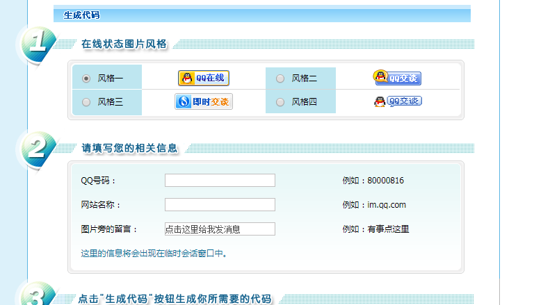The height and width of the screenshot is (305, 550).
Task: Select the 风格一 radio button
Action: click(86, 79)
